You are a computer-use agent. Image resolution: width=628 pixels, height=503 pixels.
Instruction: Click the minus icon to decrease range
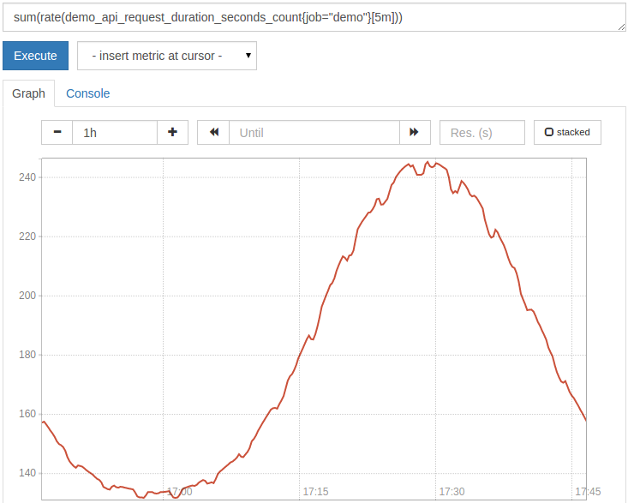(x=57, y=132)
